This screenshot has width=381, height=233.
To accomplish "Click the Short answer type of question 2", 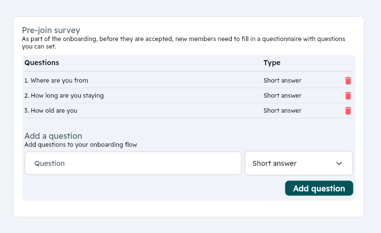I will pos(282,96).
